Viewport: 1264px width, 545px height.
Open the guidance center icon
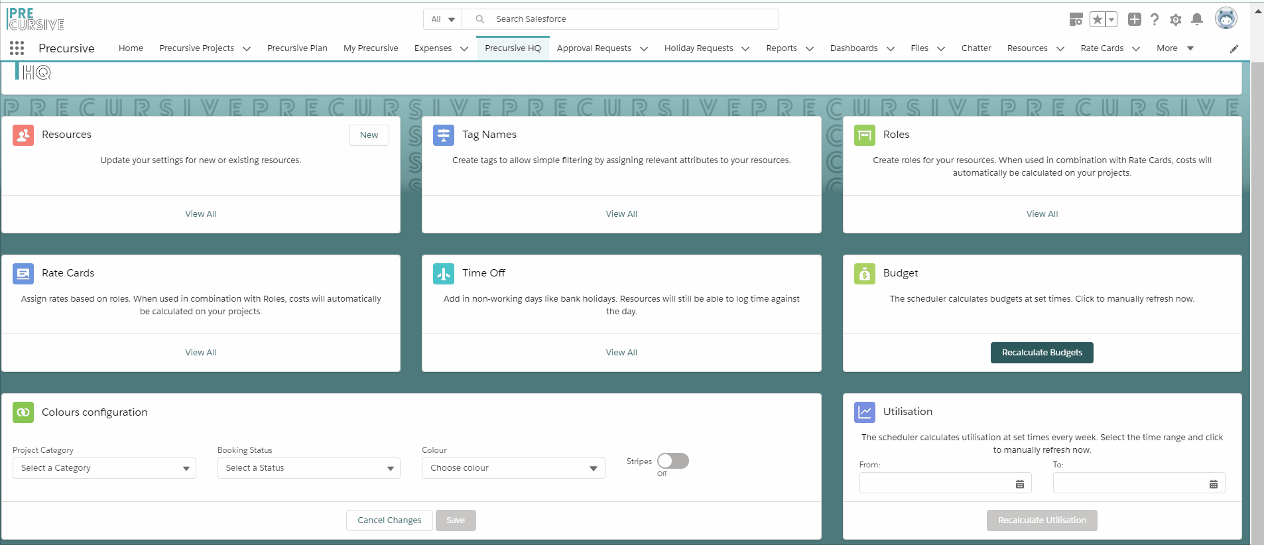pyautogui.click(x=1076, y=19)
